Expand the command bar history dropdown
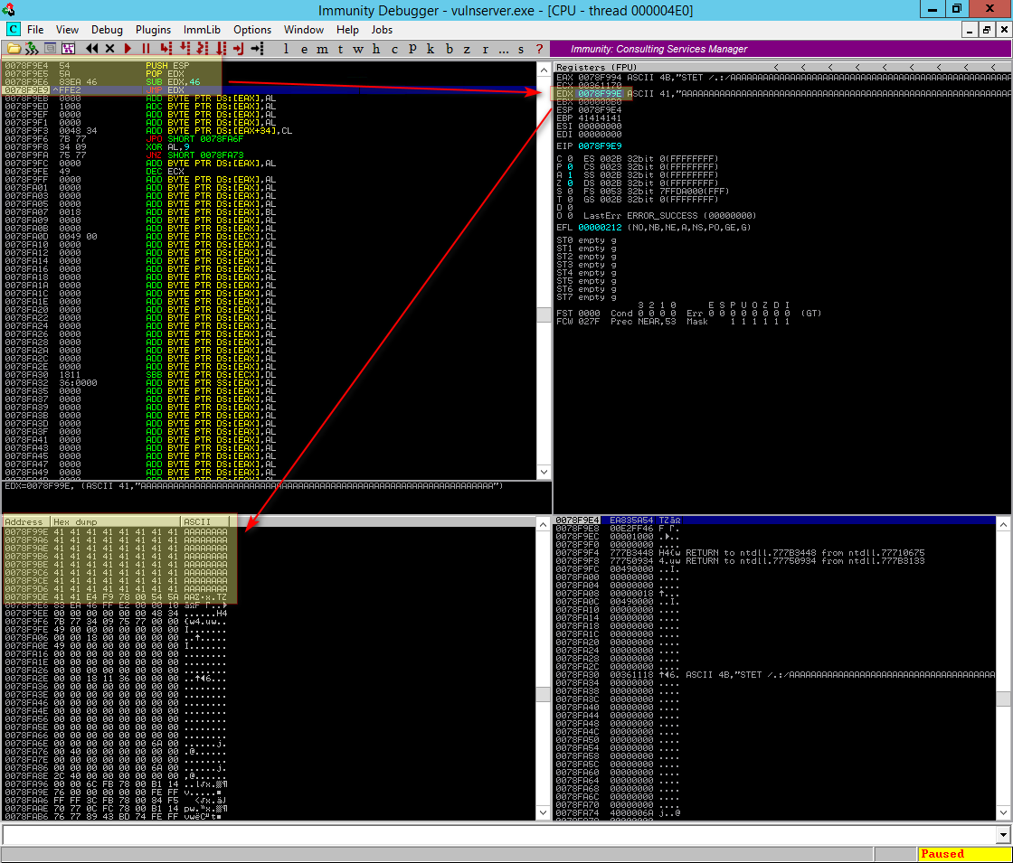This screenshot has width=1013, height=863. tap(1003, 835)
